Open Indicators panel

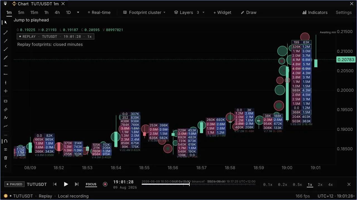315,12
